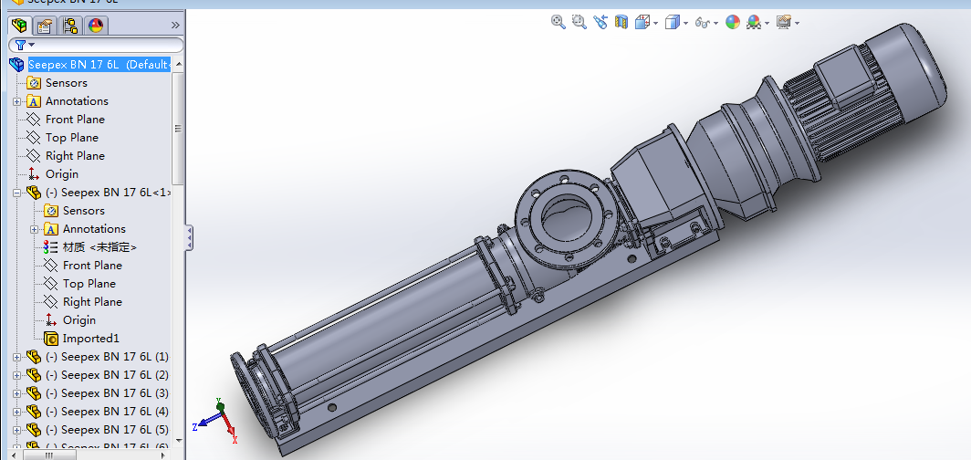Image resolution: width=971 pixels, height=460 pixels.
Task: Expand Seepex BN 17 6L (4) component
Action: 16,412
